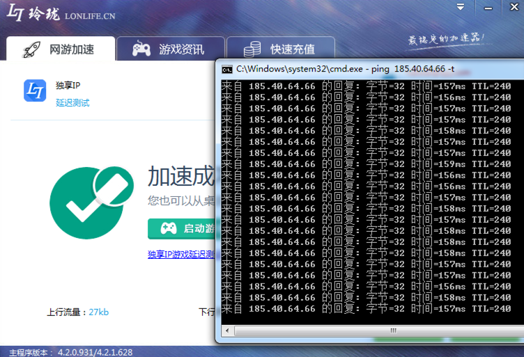The height and width of the screenshot is (357, 524).
Task: Click the ping line showing 时间=159ms
Action: [367, 164]
